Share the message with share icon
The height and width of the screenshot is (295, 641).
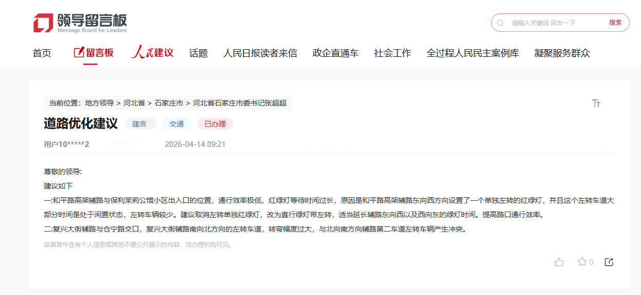[x=609, y=262]
